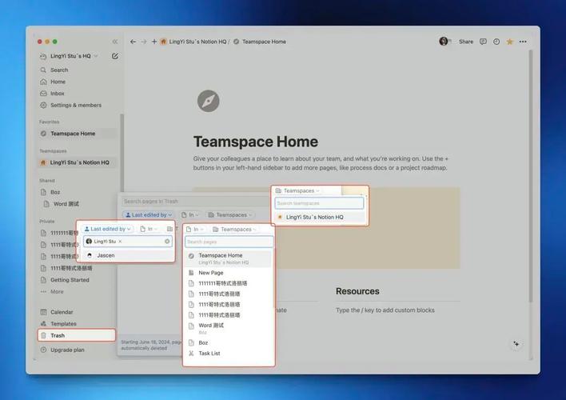This screenshot has height=400, width=566.
Task: Open the comments icon in the top bar
Action: coord(483,42)
